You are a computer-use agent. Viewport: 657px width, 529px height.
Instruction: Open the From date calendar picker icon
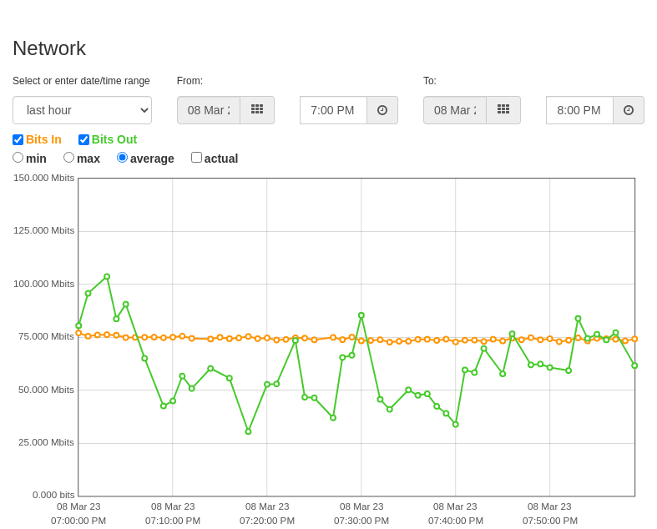(257, 110)
